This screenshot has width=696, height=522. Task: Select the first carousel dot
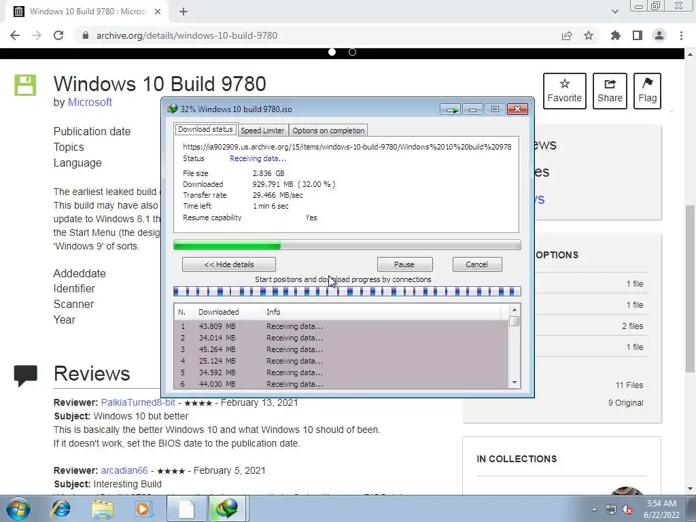(332, 52)
